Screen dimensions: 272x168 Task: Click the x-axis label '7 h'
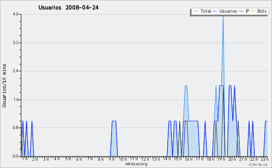click(90, 159)
